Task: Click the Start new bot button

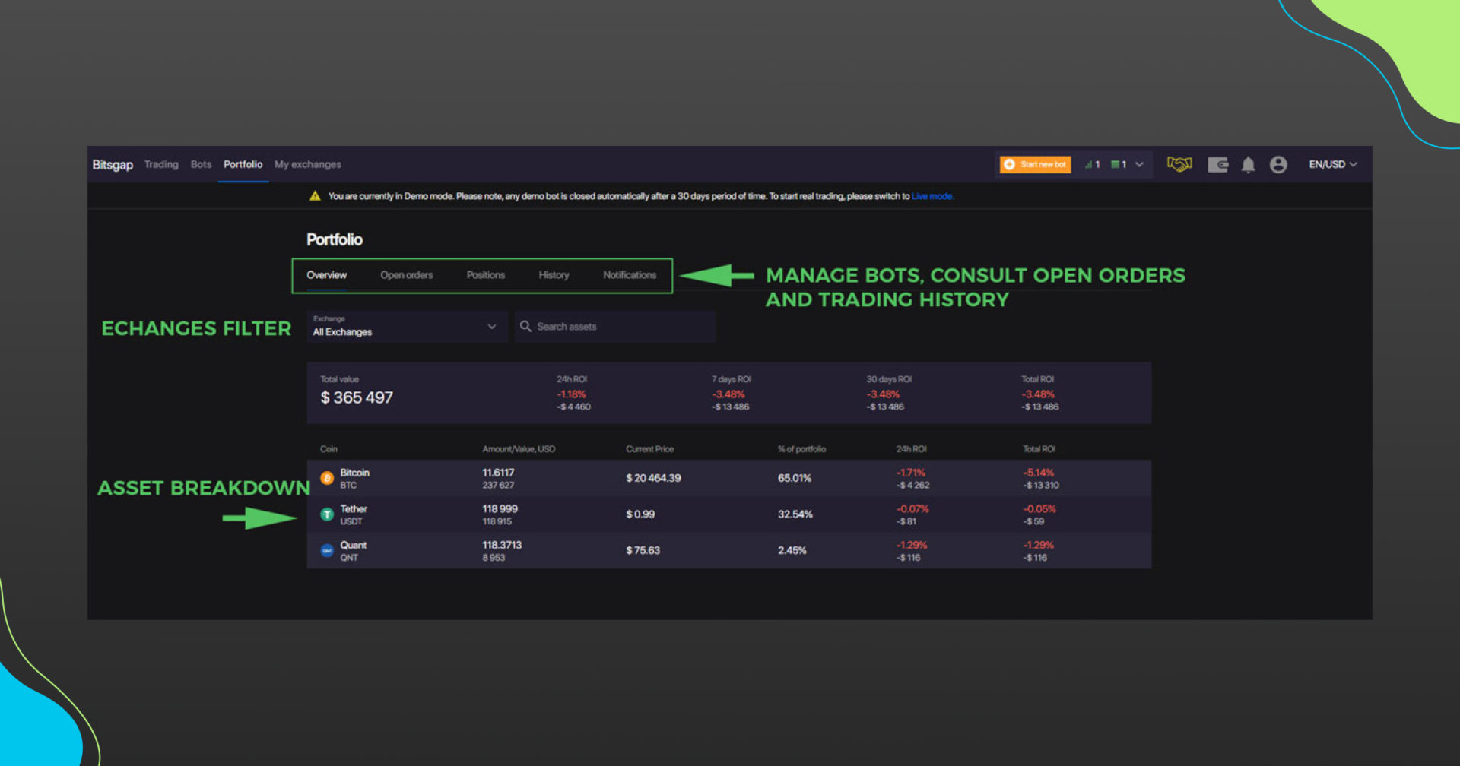Action: click(x=1034, y=164)
